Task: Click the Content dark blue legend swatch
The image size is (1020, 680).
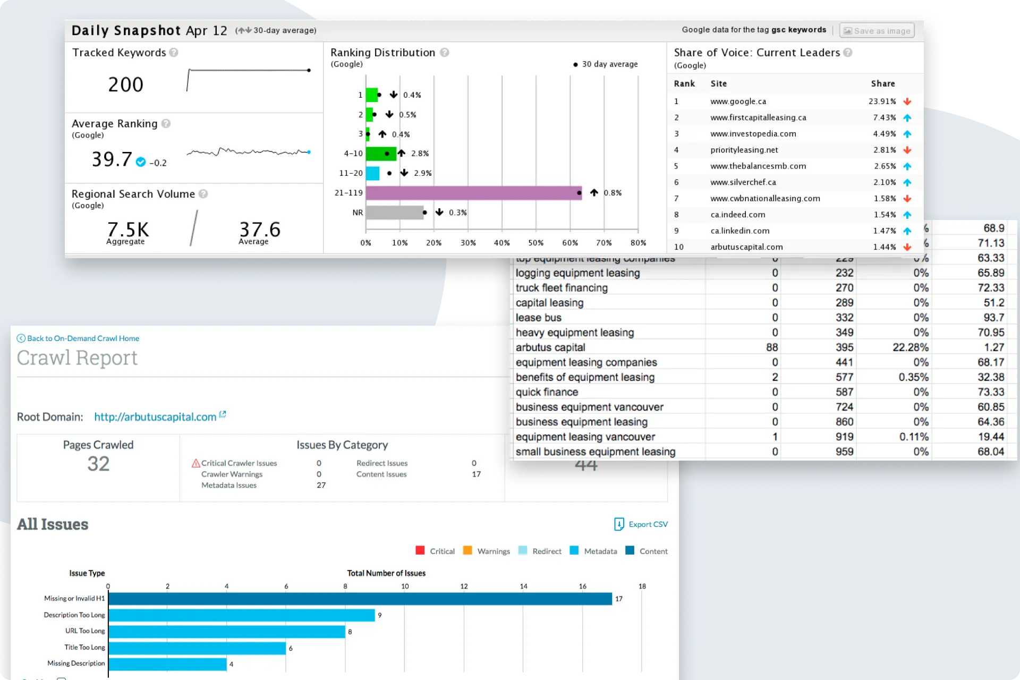Action: (x=630, y=550)
